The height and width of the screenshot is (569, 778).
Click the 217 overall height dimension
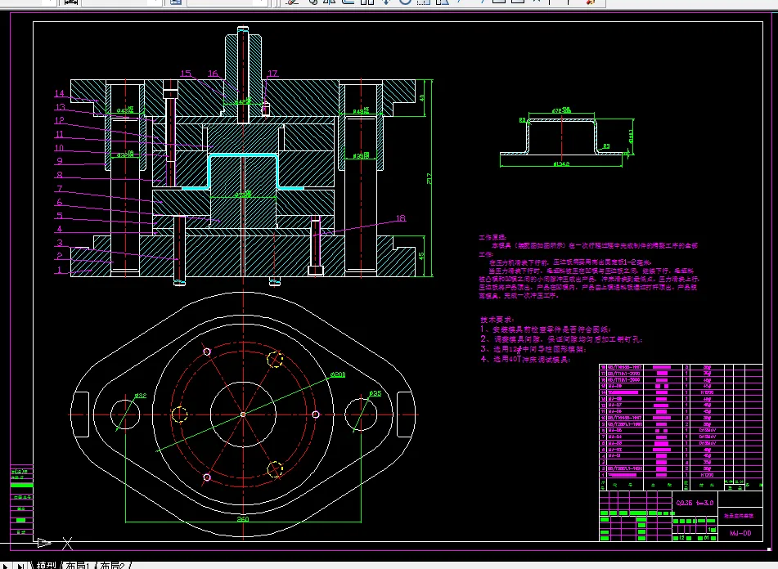click(x=429, y=178)
